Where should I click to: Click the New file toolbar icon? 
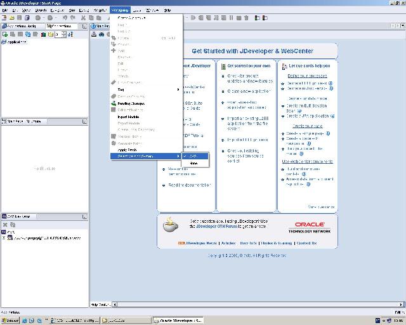4,18
